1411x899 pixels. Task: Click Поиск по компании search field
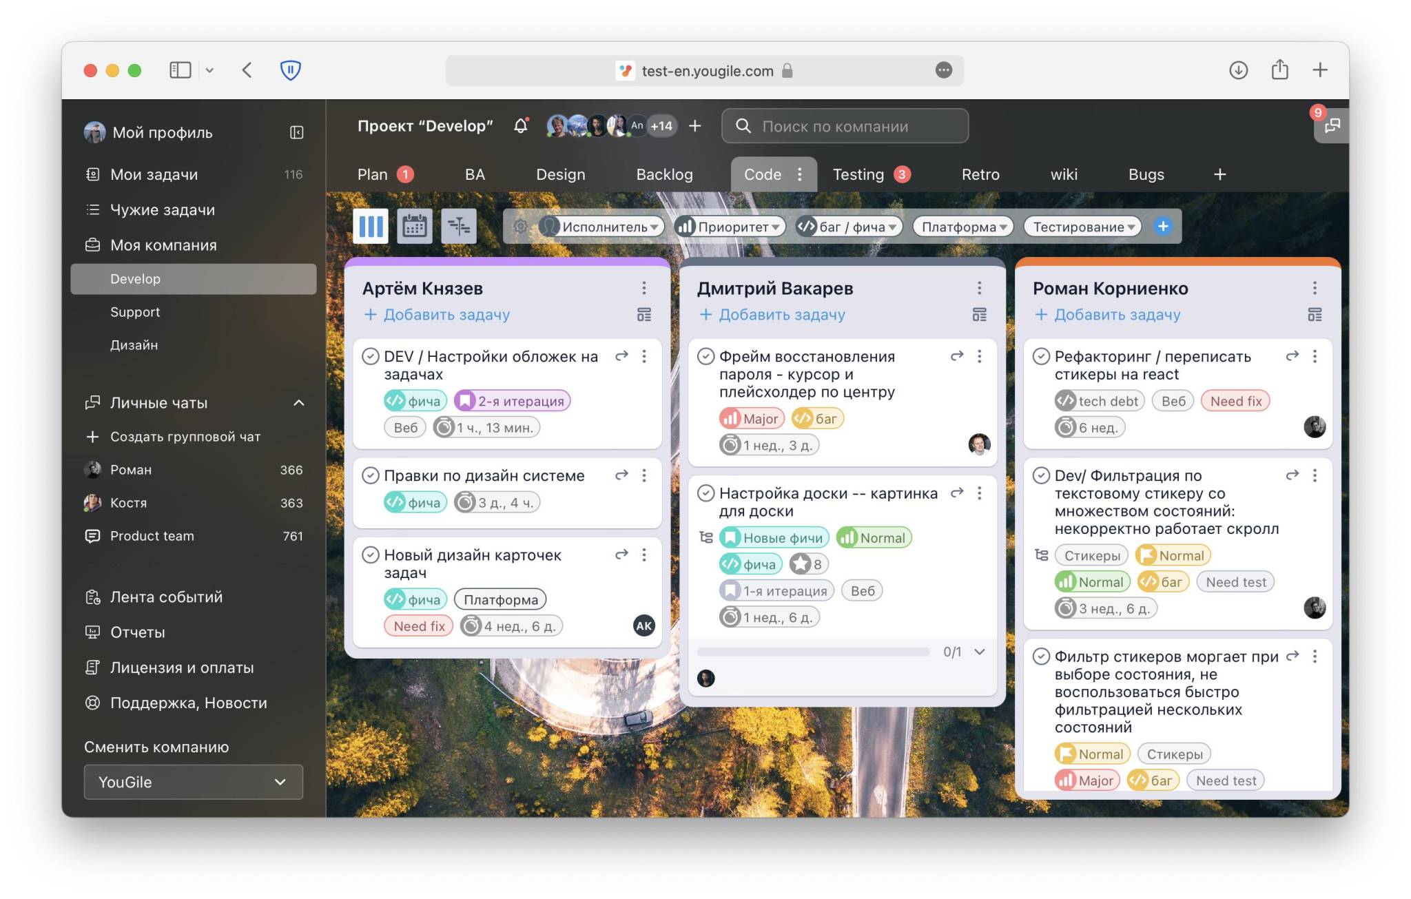point(845,126)
